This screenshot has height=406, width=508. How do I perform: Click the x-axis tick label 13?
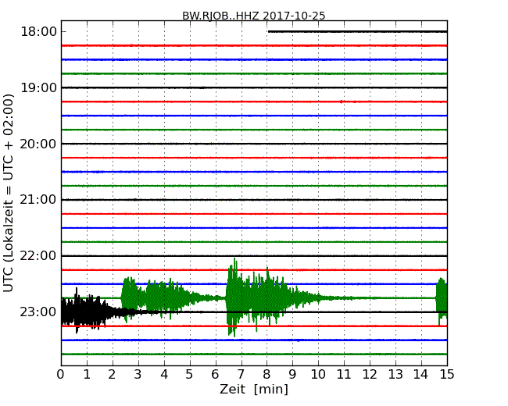click(395, 375)
